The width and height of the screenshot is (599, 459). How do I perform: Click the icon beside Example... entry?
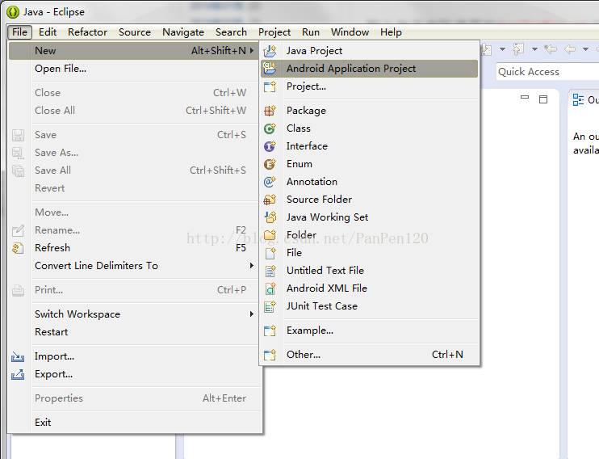[270, 331]
